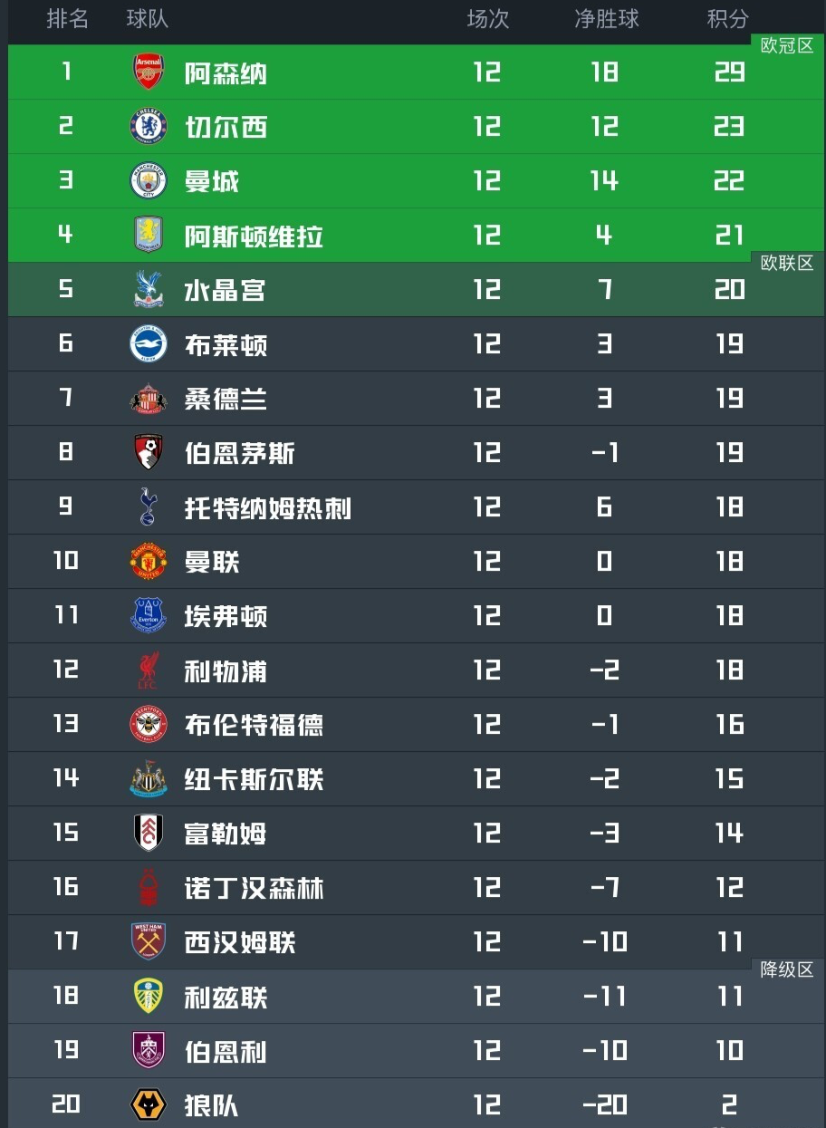Click the West Ham United crest
Viewport: 826px width, 1128px height.
tap(149, 942)
